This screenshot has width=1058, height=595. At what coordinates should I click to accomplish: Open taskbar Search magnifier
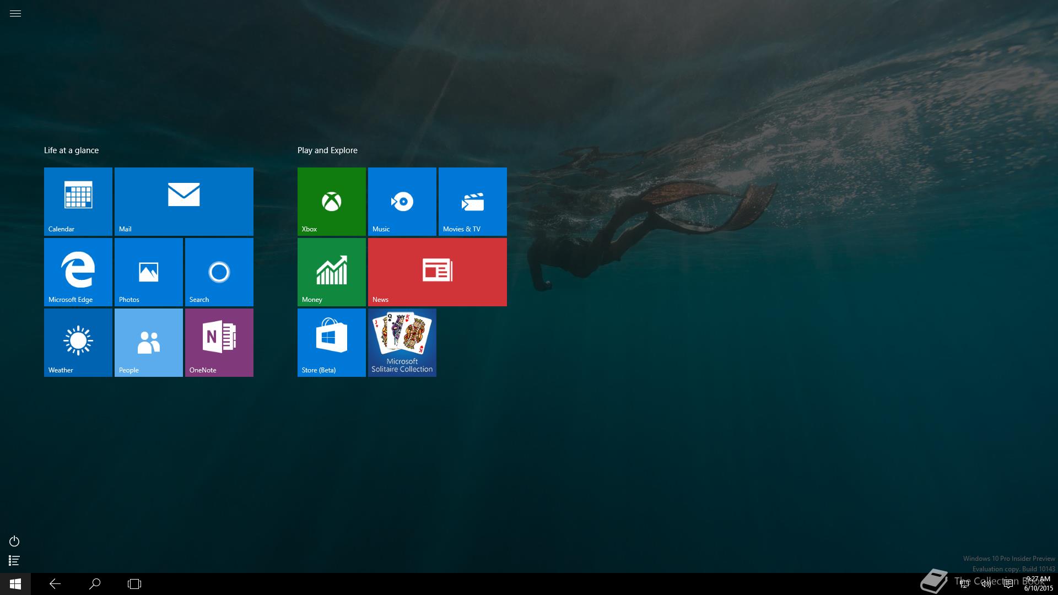(x=95, y=584)
